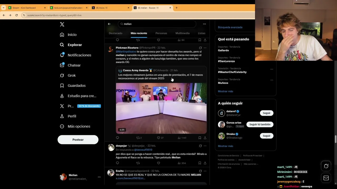Switch to Multimedia tab
The width and height of the screenshot is (337, 189).
pos(182,33)
